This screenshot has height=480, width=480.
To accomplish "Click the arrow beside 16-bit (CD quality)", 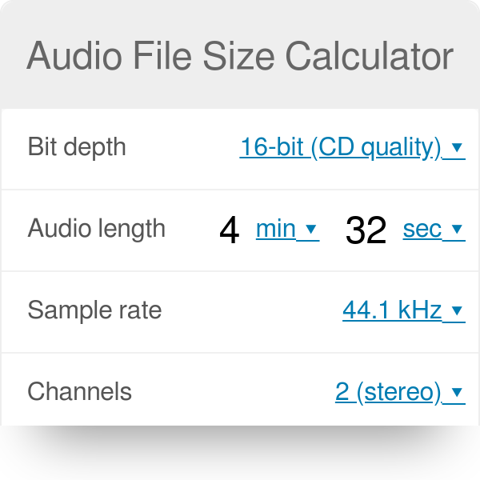I will pos(458,148).
